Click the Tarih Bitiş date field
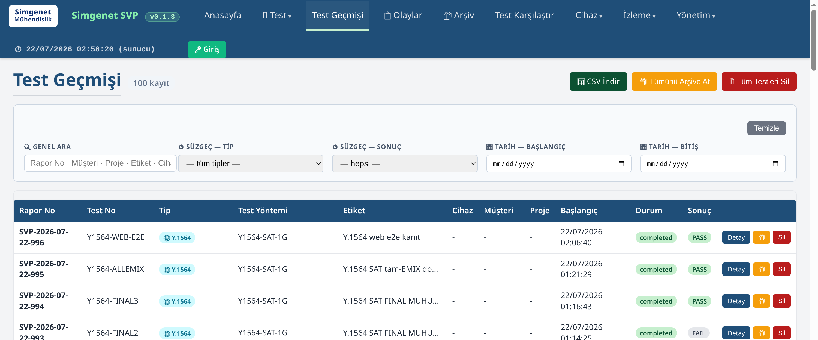The width and height of the screenshot is (818, 340). [712, 163]
